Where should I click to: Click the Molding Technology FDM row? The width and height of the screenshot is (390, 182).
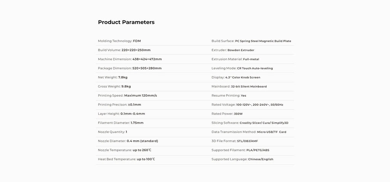click(x=119, y=41)
